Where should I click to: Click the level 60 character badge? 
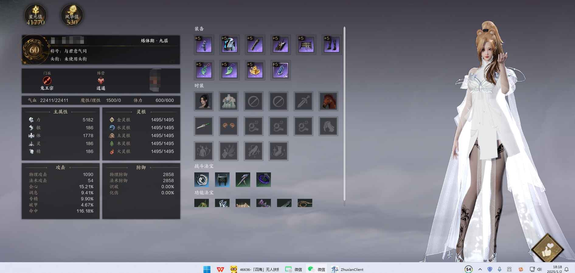tap(34, 50)
